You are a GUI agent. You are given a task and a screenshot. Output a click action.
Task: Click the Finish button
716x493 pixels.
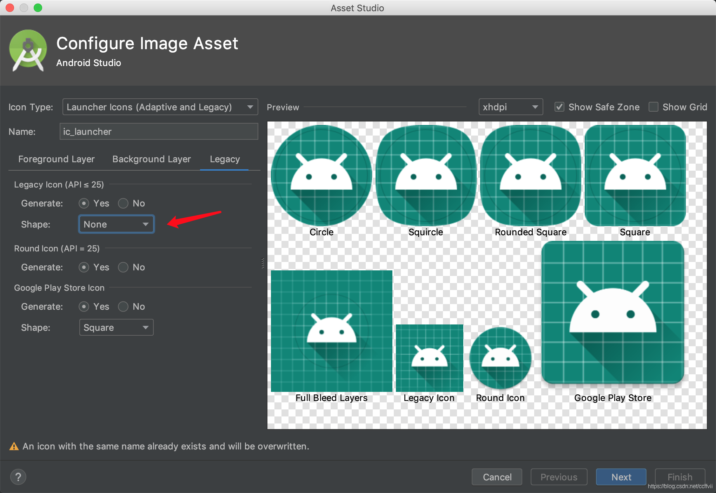(680, 477)
